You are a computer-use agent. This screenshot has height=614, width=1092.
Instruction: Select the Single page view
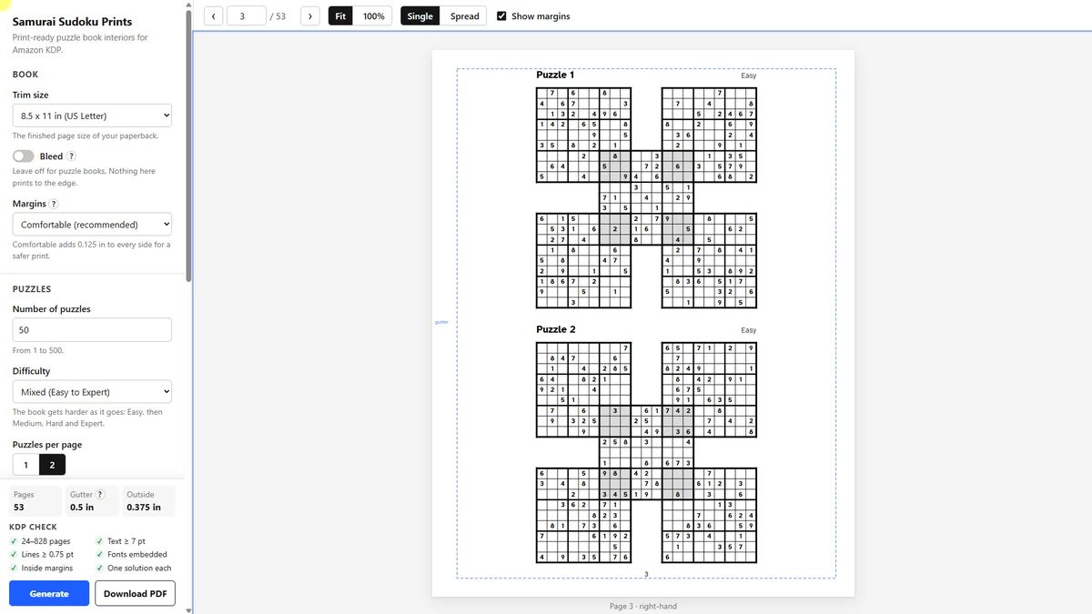pyautogui.click(x=420, y=16)
